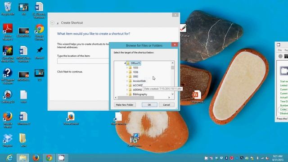The image size is (288, 162).
Task: Open File menu in right-edge window
Action: (x=280, y=50)
